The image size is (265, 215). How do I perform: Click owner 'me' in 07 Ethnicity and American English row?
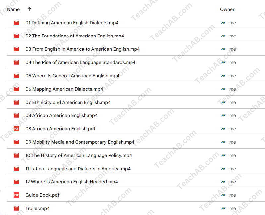click(233, 102)
